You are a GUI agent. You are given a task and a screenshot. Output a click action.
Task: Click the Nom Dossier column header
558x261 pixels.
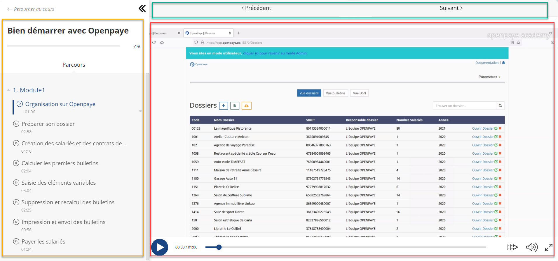pos(224,120)
